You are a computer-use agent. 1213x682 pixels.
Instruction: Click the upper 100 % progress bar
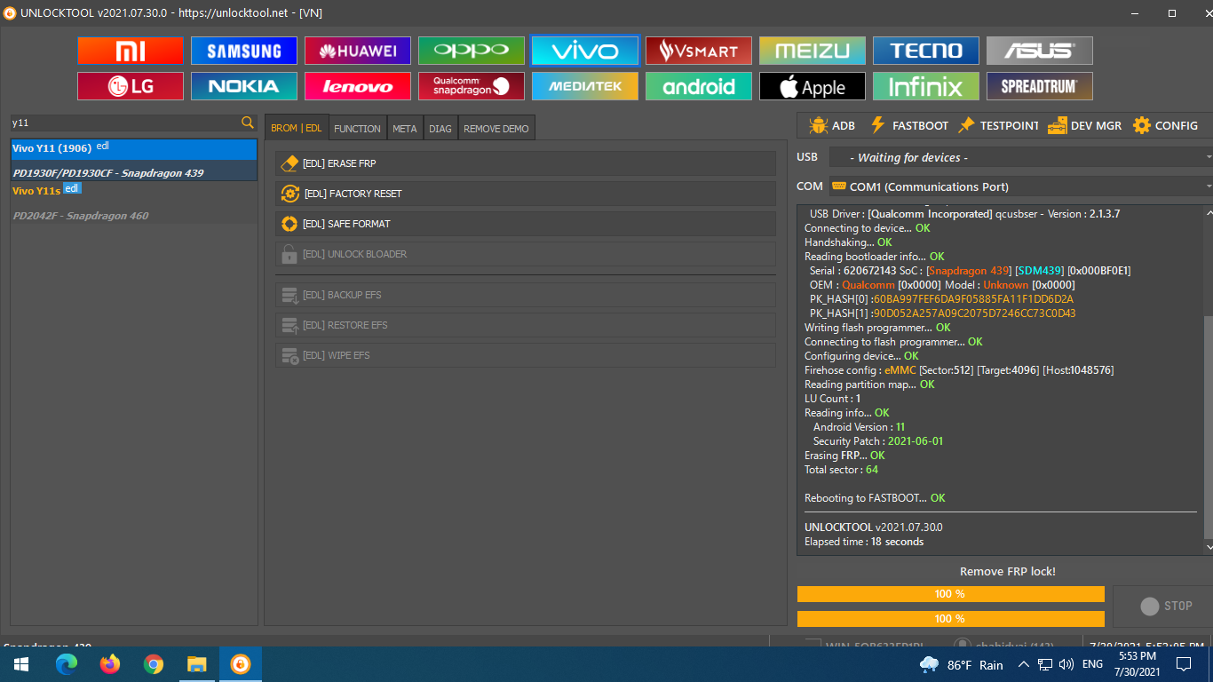[951, 594]
